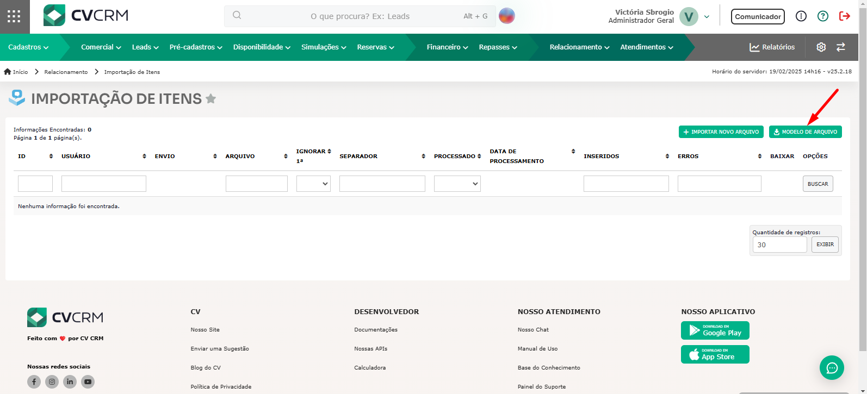Open the Comunicador button
This screenshot has height=394, width=867.
click(758, 17)
